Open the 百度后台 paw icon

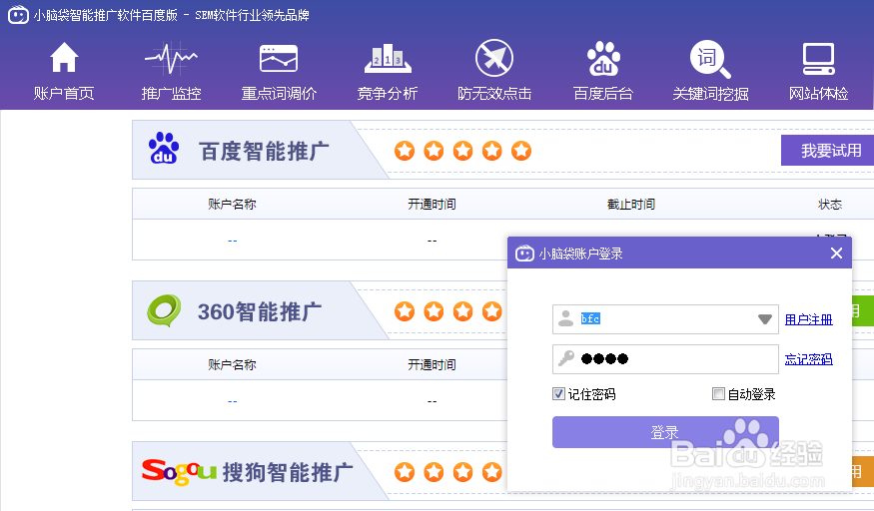tap(603, 59)
